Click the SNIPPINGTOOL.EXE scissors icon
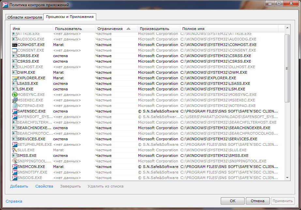 coord(15,161)
